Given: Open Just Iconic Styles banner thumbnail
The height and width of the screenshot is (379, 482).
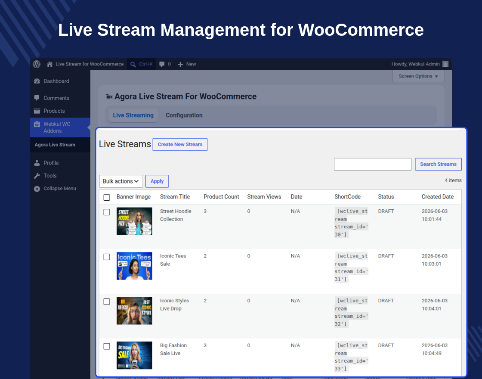Looking at the screenshot, I should click(x=134, y=311).
